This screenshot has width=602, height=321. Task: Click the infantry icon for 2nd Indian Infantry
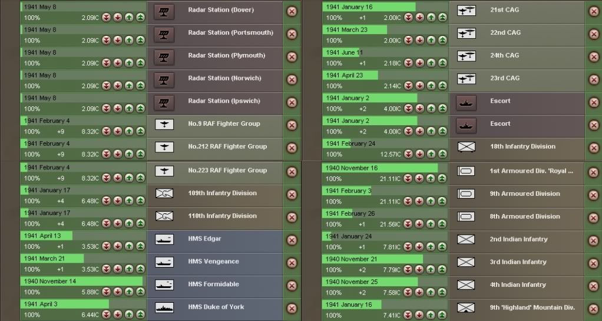(466, 240)
